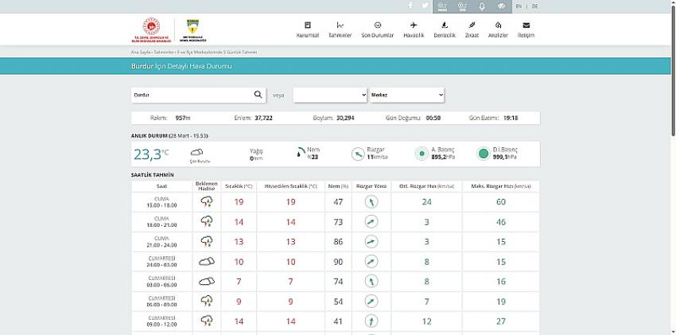Click the second gray accessibility toolbar icon
This screenshot has height=335, width=676.
click(x=462, y=6)
